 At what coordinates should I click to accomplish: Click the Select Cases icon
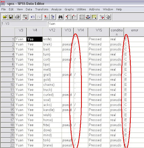pyautogui.click(x=94, y=17)
